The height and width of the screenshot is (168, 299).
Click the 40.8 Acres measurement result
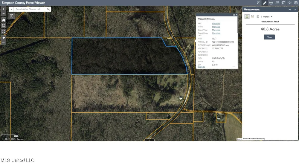(x=270, y=29)
